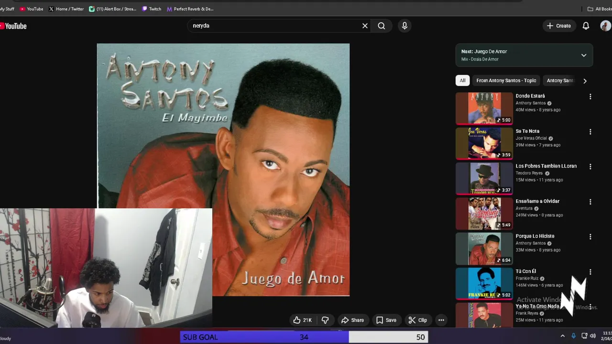Save the video to a playlist
This screenshot has width=612, height=344.
coord(386,320)
